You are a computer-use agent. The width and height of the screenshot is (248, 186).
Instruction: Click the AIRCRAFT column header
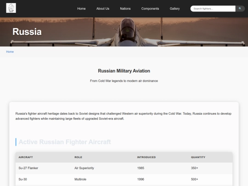pyautogui.click(x=26, y=157)
